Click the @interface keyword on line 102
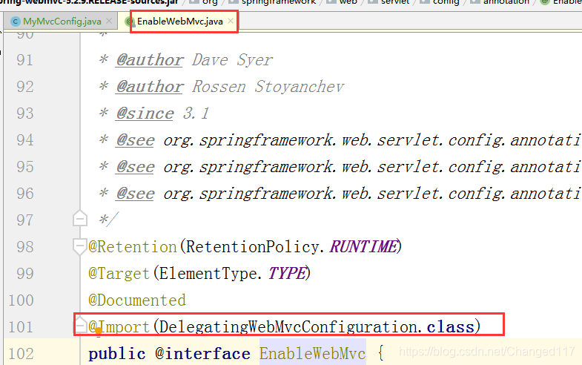Viewport: 582px width, 365px height. 202,354
